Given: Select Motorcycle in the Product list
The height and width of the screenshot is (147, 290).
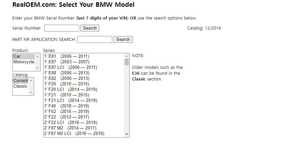Looking at the screenshot, I should tap(24, 62).
